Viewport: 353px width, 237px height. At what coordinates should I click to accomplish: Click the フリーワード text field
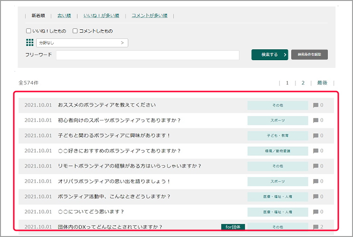[147, 55]
